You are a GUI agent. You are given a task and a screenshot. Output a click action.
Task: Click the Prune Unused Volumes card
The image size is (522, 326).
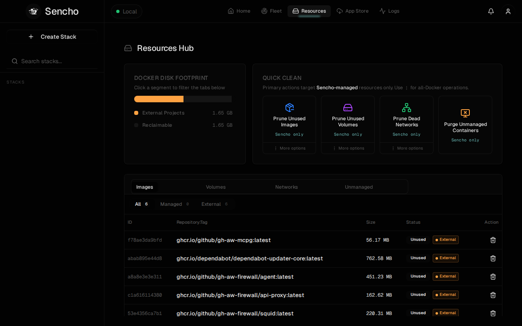pyautogui.click(x=348, y=119)
